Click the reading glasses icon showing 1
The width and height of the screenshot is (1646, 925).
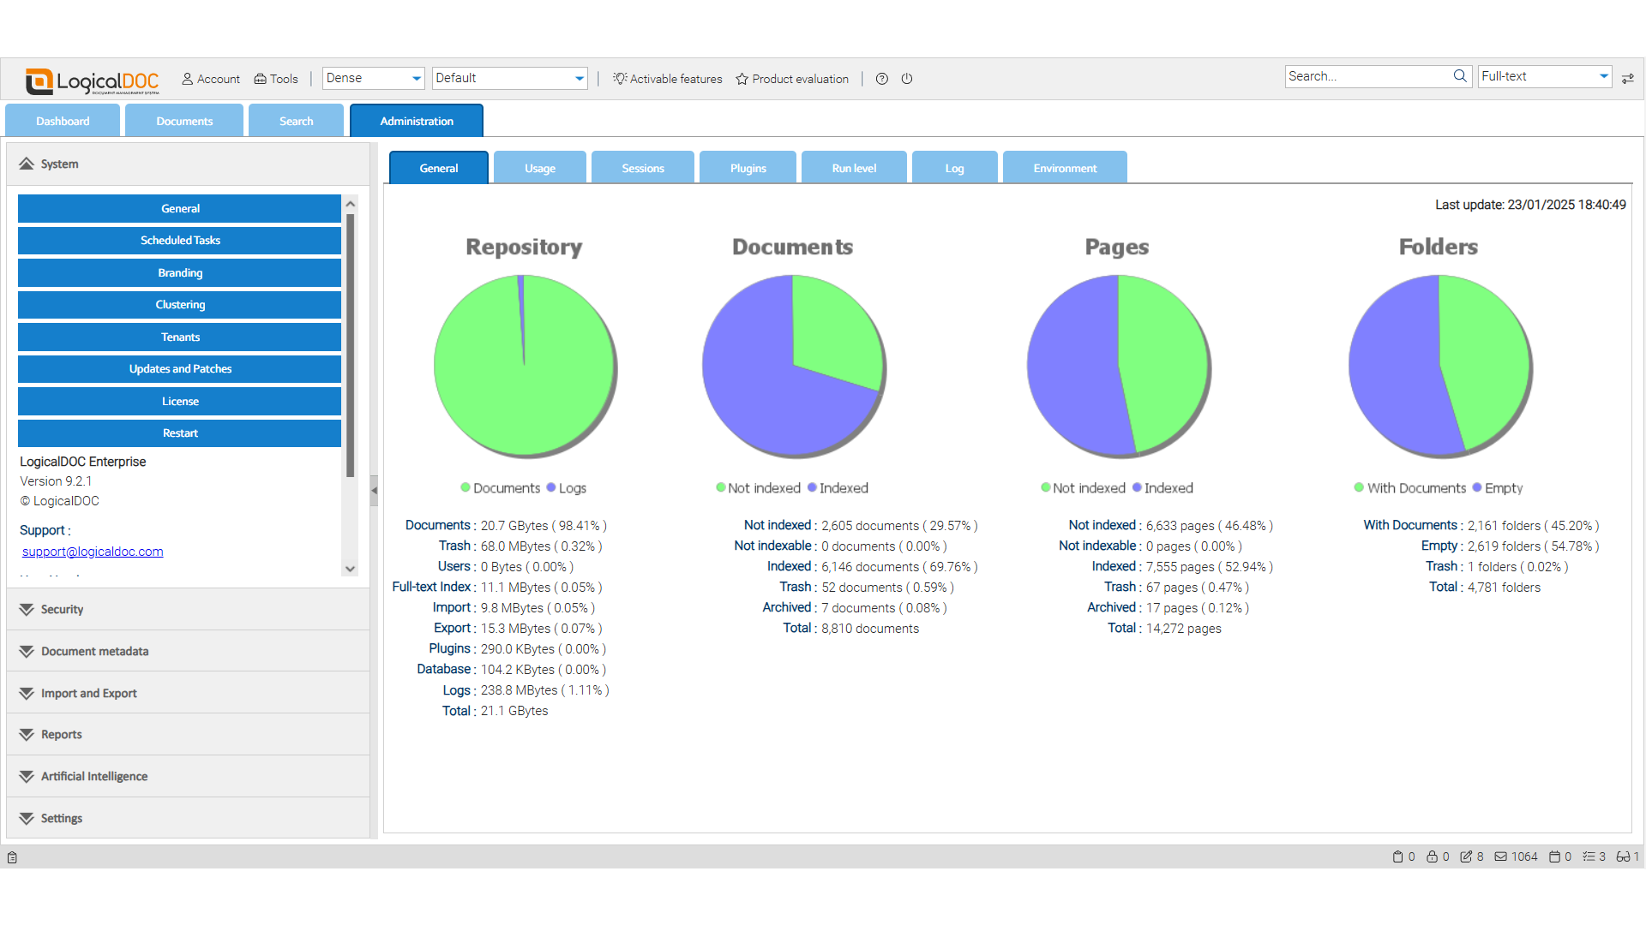pyautogui.click(x=1623, y=856)
